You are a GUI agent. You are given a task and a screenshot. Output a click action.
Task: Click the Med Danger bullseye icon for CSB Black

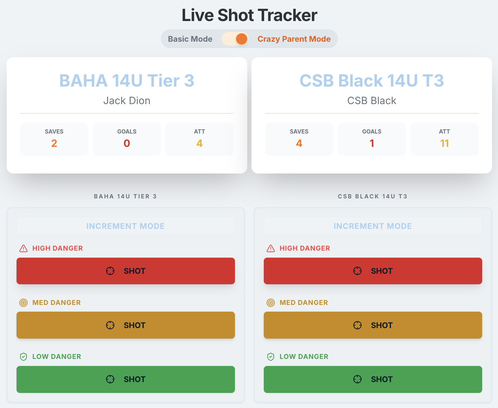(x=270, y=302)
